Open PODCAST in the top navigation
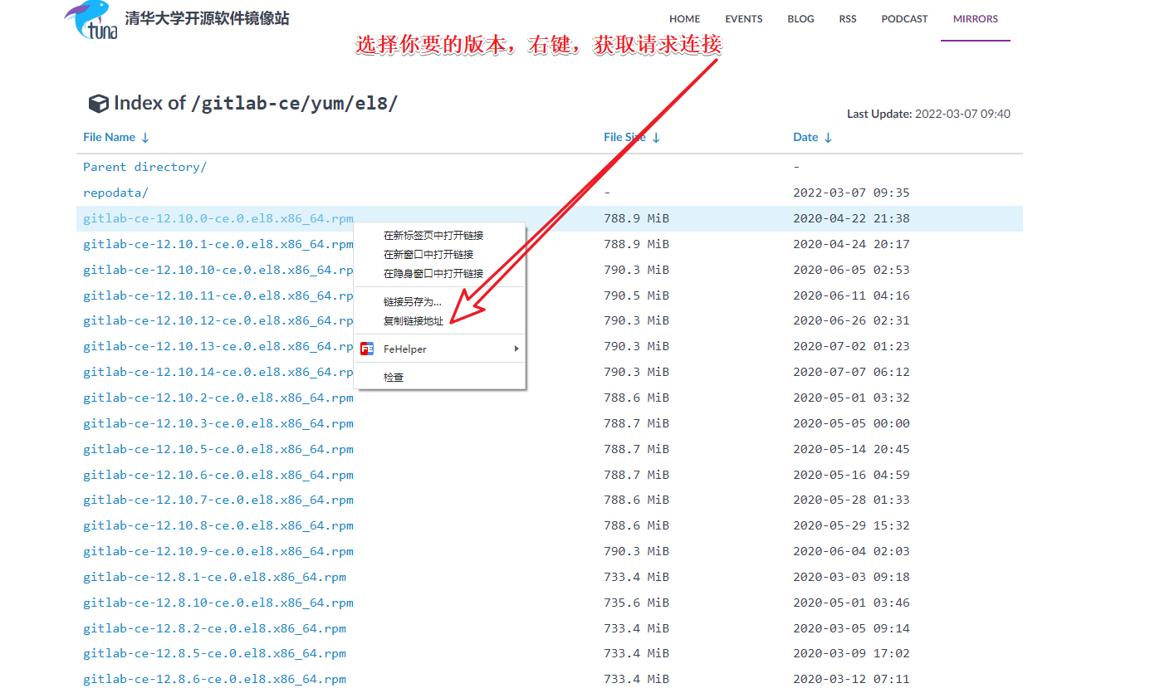Viewport: 1150px width, 698px height. click(x=905, y=19)
